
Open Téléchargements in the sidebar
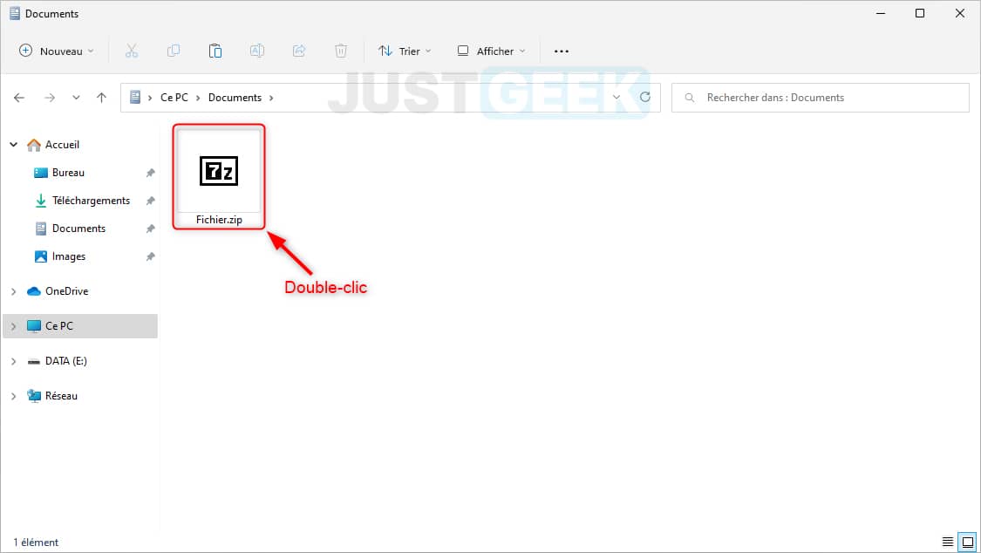coord(92,201)
